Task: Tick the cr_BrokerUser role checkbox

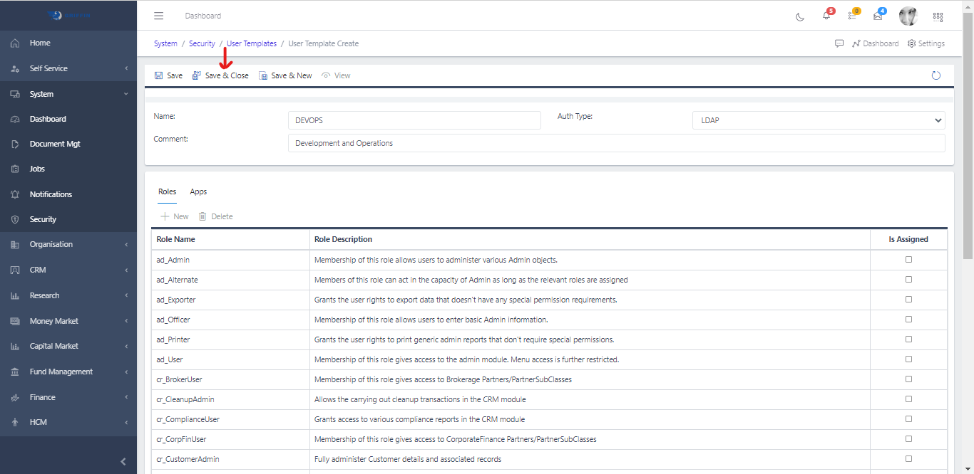Action: pyautogui.click(x=908, y=379)
